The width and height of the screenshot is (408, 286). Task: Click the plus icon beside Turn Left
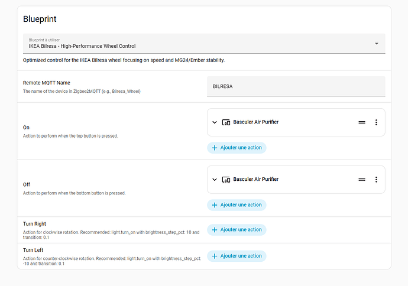tap(215, 256)
